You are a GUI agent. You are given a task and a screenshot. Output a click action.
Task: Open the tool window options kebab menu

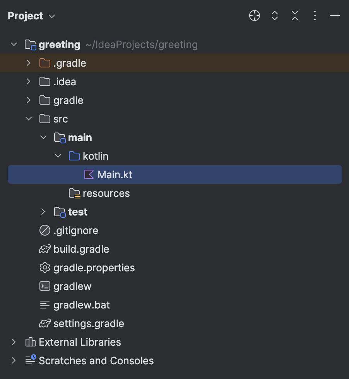(x=315, y=16)
